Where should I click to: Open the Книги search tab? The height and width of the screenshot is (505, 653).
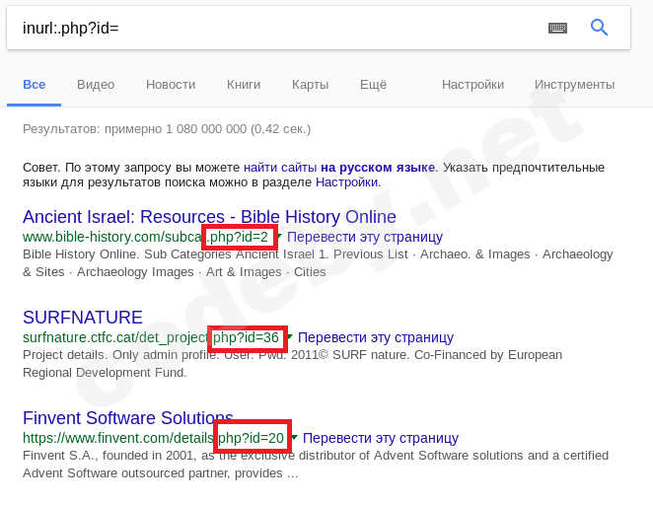[244, 85]
